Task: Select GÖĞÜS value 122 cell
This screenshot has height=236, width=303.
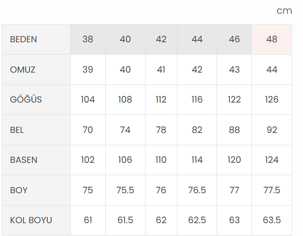Action: 234,100
